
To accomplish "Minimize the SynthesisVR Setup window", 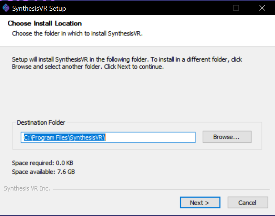I will 210,8.
